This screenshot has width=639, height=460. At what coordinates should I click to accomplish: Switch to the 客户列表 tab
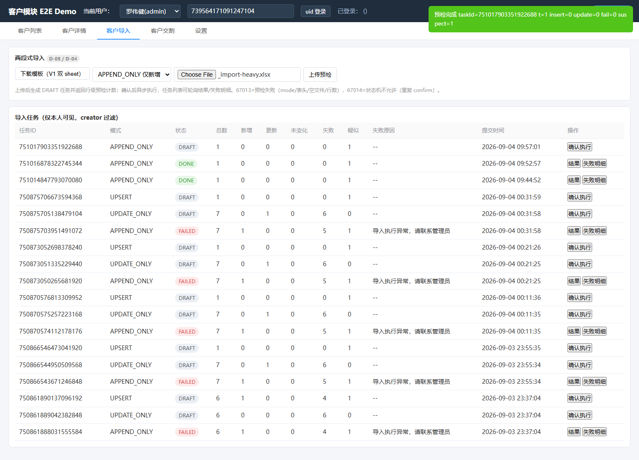click(x=30, y=31)
